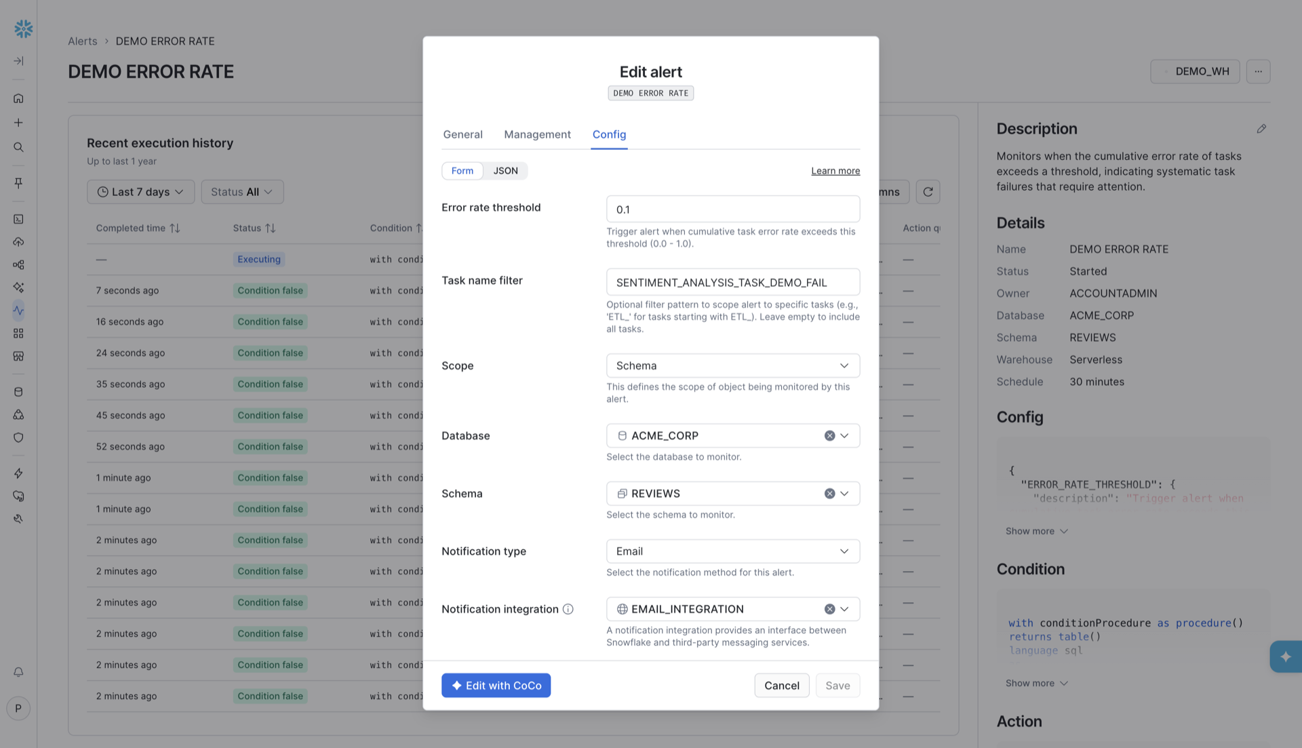The height and width of the screenshot is (748, 1302).
Task: Click the Snowflake logo icon
Action: 23,28
